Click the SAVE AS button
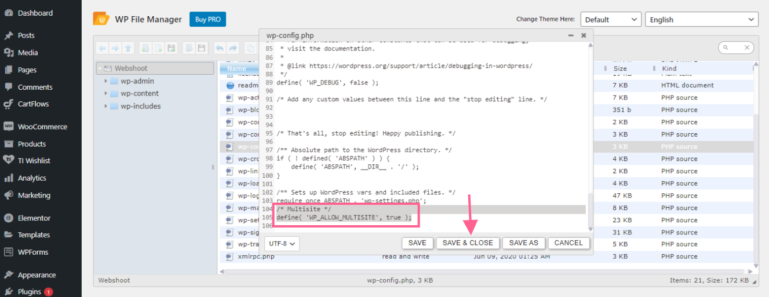The height and width of the screenshot is (297, 769). [524, 243]
